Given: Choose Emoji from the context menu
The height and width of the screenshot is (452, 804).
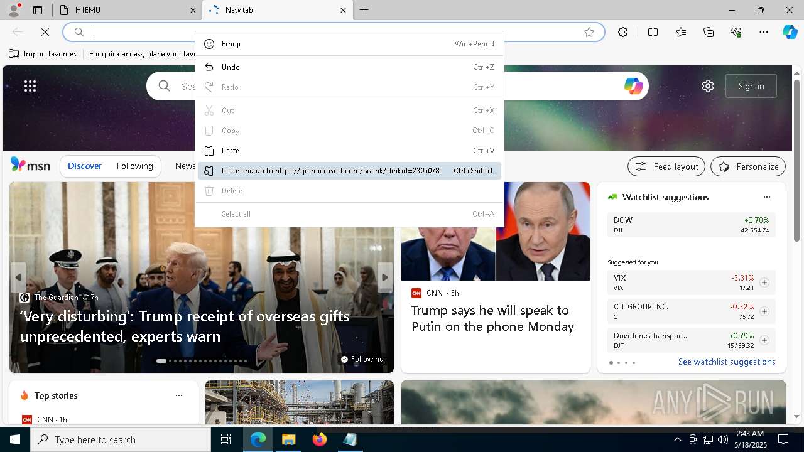Looking at the screenshot, I should 349,44.
